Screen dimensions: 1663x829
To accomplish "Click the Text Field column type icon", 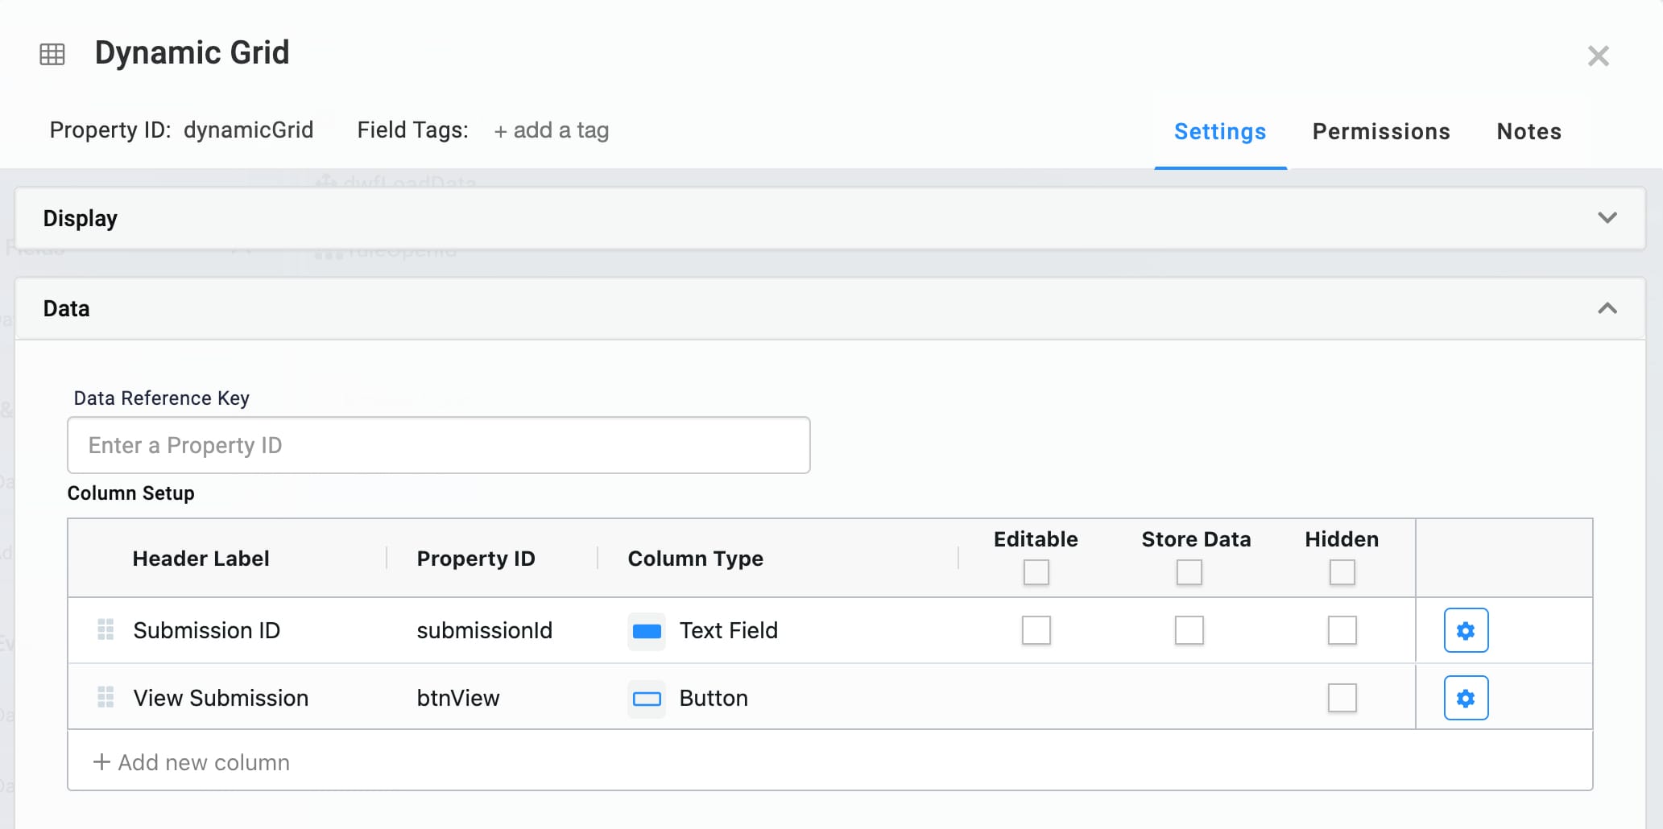I will pos(647,631).
